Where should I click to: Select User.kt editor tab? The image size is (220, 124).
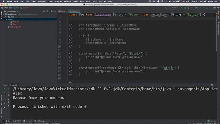(x=74, y=11)
